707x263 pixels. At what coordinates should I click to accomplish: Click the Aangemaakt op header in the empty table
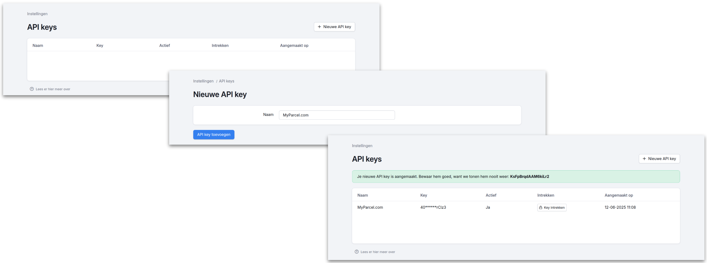[x=294, y=46]
